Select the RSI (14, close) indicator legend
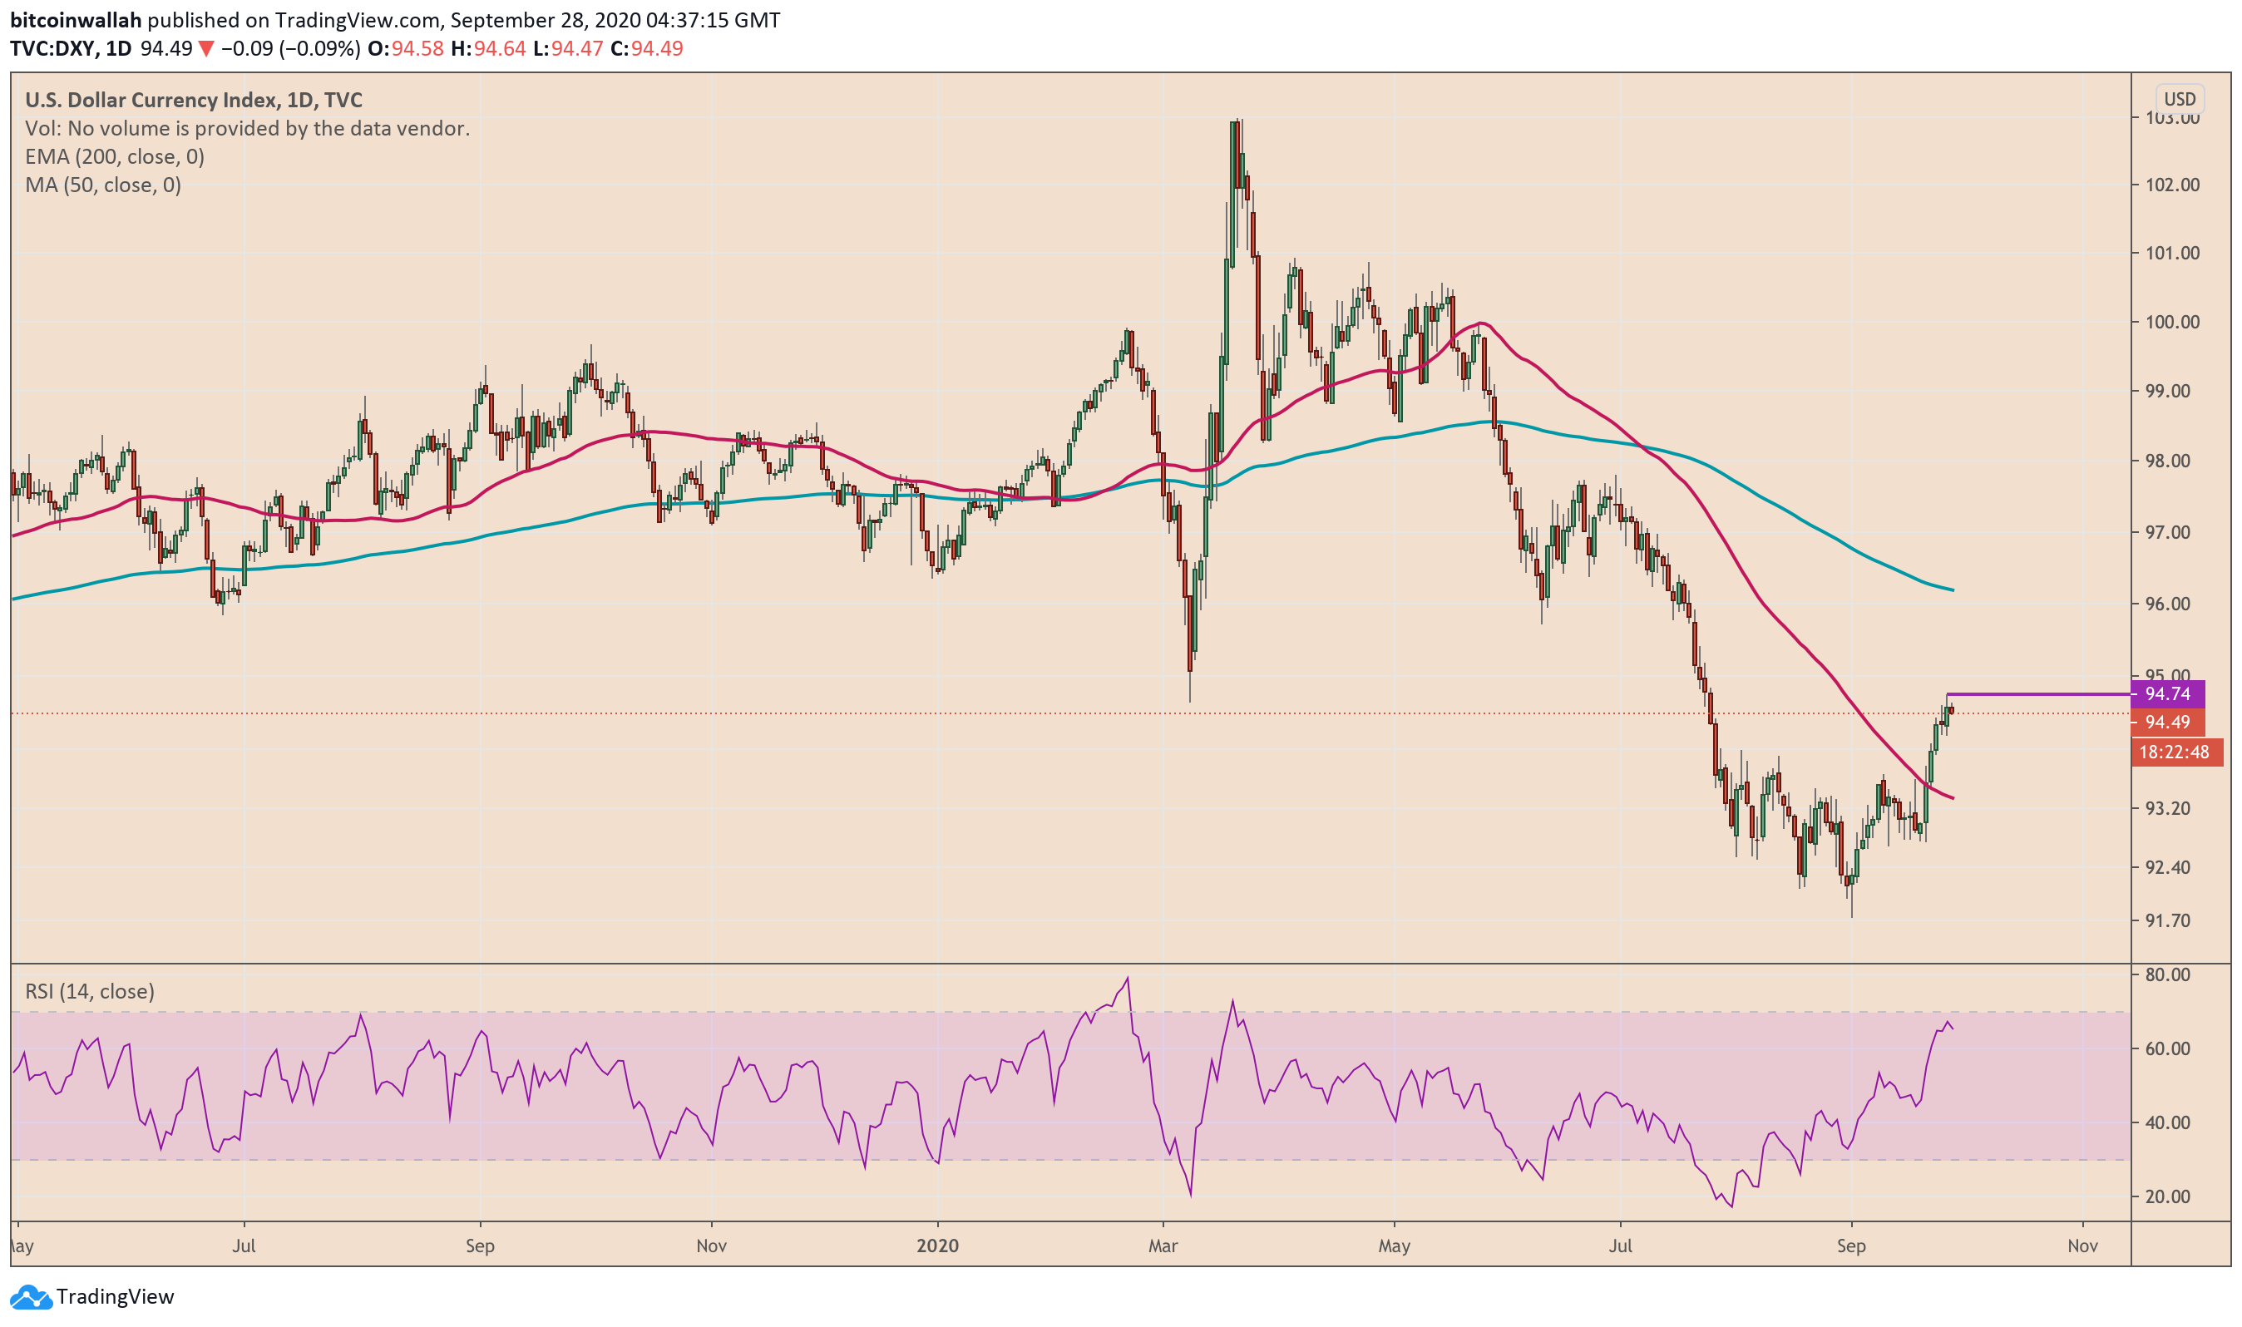This screenshot has height=1327, width=2242. (90, 993)
